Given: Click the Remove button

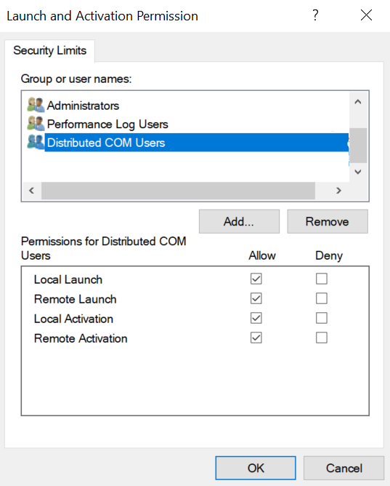Looking at the screenshot, I should [x=328, y=222].
